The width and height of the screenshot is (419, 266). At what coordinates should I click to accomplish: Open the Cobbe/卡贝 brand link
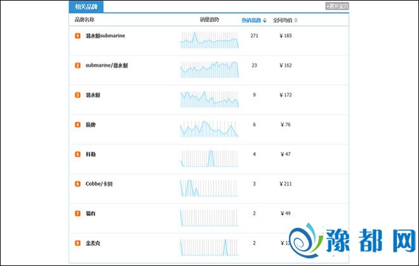tap(99, 184)
